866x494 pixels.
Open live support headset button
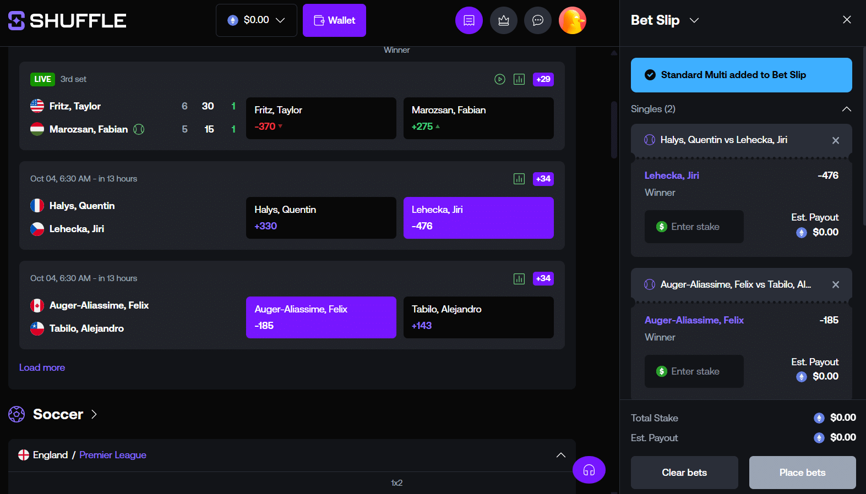click(589, 470)
